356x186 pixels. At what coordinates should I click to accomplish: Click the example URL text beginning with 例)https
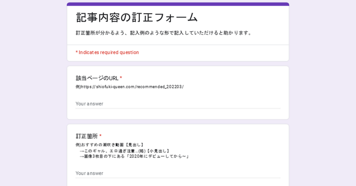click(x=130, y=87)
